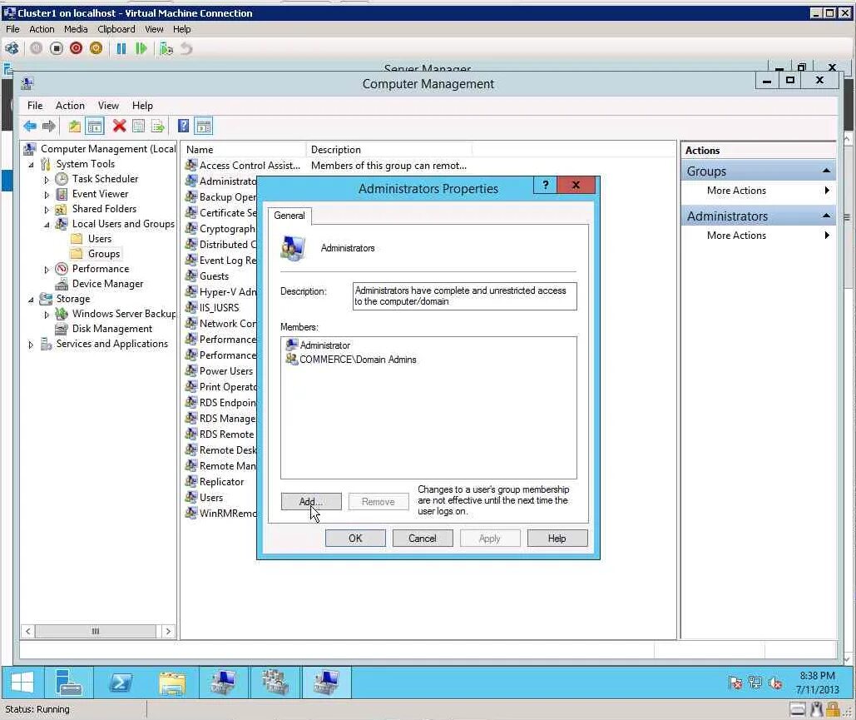Screen dimensions: 856x720
Task: Expand the Performance tree node
Action: point(47,270)
